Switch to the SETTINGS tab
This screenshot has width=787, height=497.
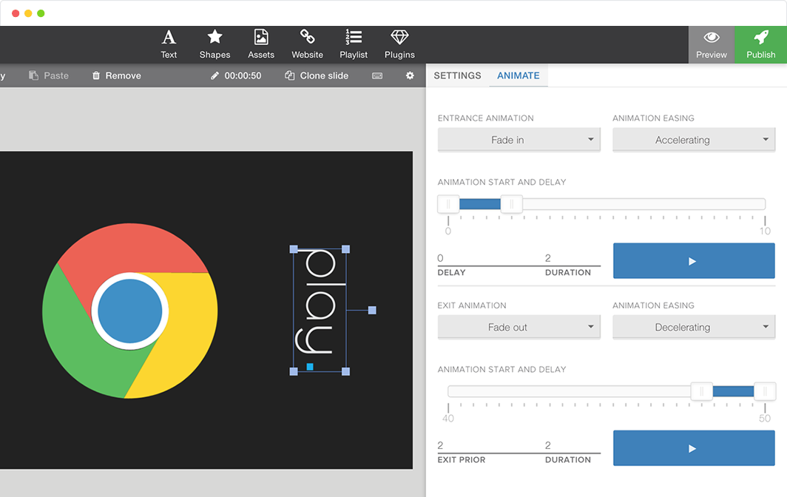click(457, 75)
